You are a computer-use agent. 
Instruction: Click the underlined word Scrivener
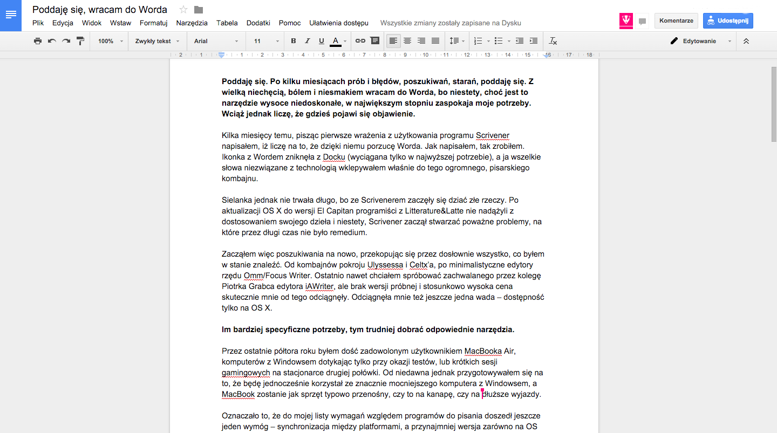point(492,135)
